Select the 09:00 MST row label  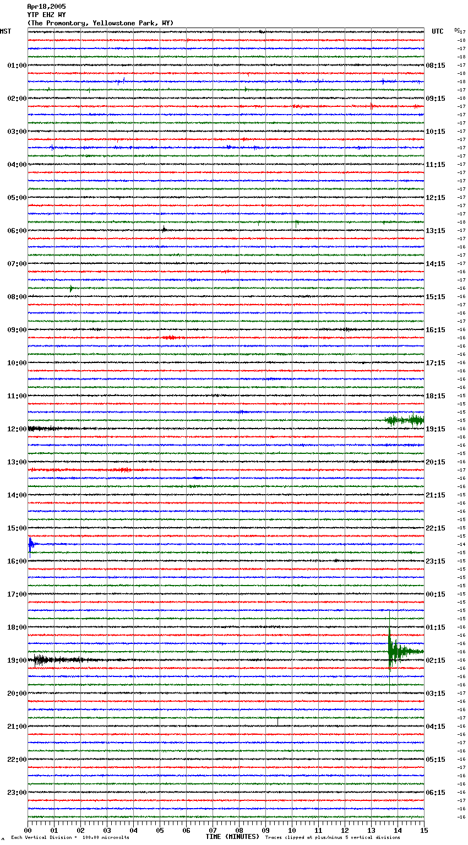tap(17, 330)
